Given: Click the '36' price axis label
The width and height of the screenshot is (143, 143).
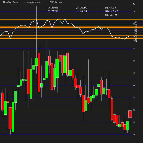Looking at the screenshot, I should 134,98.
